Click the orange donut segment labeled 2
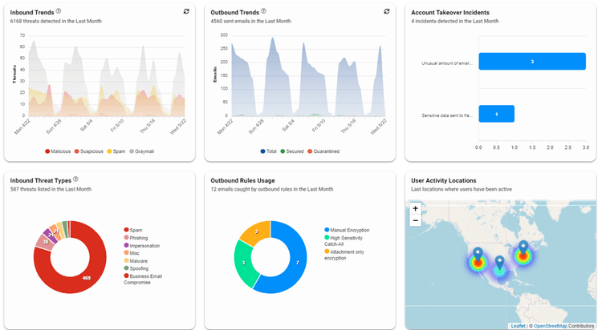Viewport: 602px width, 330px height. (257, 231)
